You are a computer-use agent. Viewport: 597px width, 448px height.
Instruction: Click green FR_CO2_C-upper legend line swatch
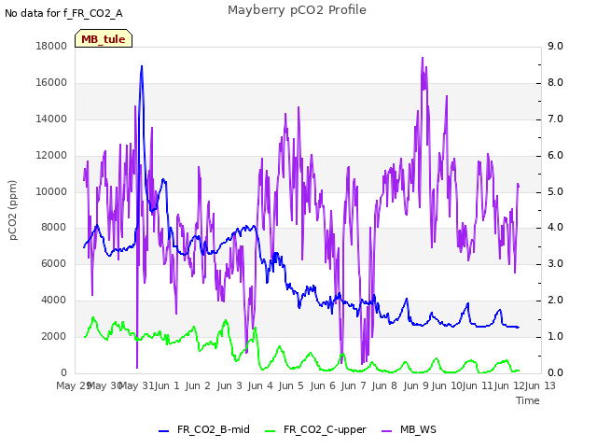tap(270, 431)
